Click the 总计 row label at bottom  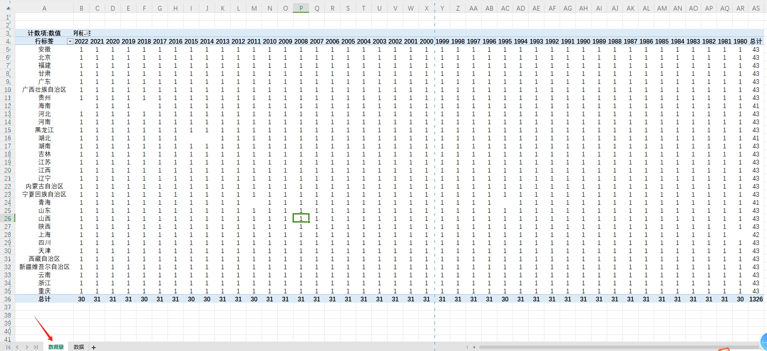[44, 299]
